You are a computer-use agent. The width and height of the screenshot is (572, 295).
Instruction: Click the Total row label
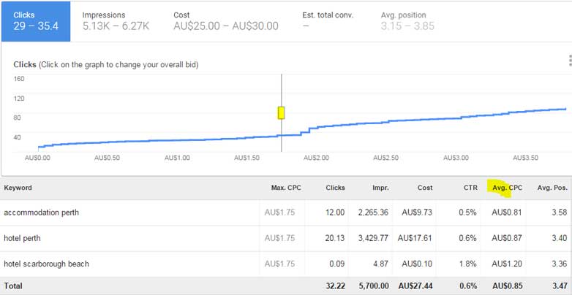point(13,286)
